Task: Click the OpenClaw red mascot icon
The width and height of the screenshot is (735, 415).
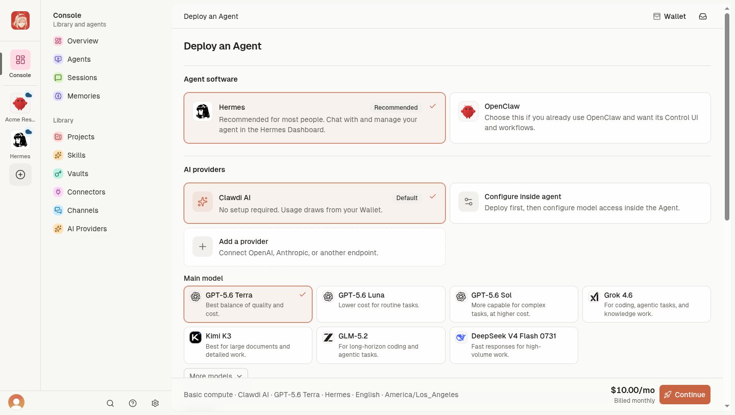Action: click(468, 111)
